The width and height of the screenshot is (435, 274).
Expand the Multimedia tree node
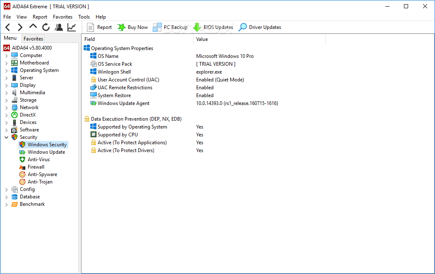tap(6, 93)
